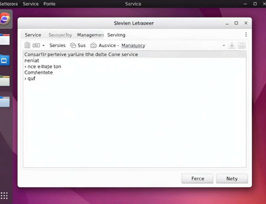Click the refresh icon at toolbar right end
Image resolution: width=266 pixels, height=204 pixels.
click(x=241, y=45)
